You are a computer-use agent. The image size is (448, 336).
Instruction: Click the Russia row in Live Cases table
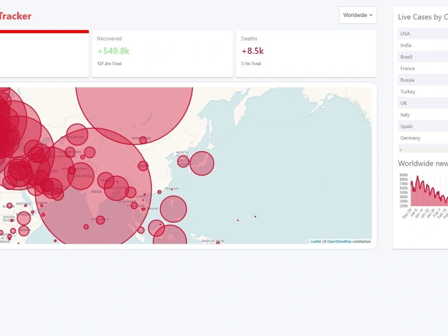point(423,80)
